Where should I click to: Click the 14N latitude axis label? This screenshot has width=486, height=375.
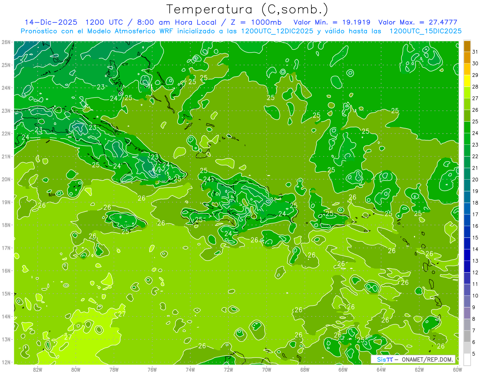tap(6, 316)
